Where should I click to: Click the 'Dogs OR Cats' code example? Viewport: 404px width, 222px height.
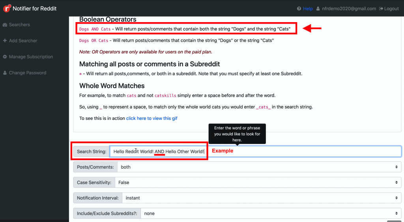(94, 41)
